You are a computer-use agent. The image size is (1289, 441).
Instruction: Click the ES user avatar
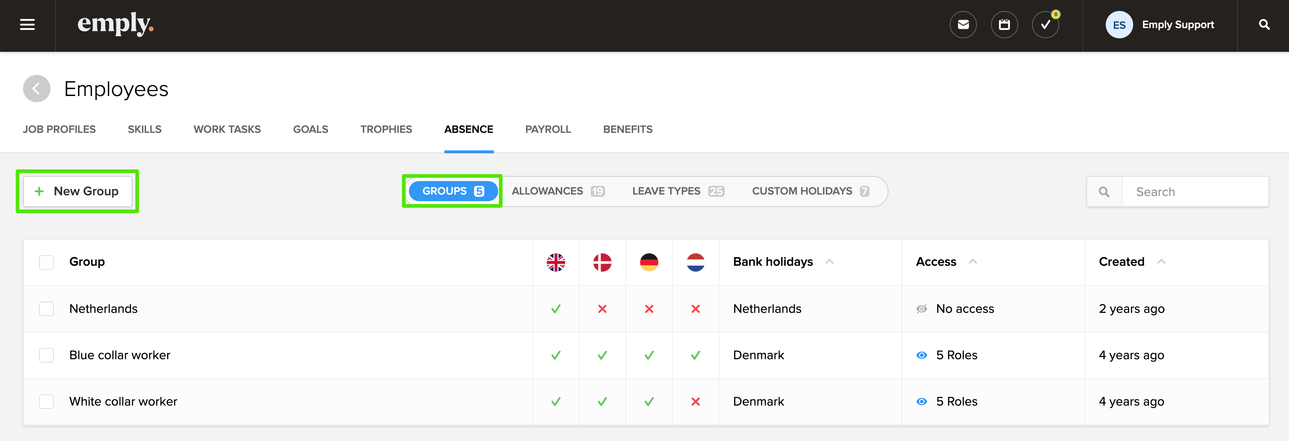pos(1119,24)
